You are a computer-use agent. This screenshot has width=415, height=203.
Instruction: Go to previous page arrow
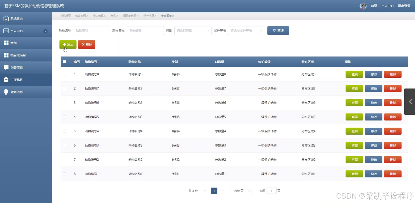point(205,191)
